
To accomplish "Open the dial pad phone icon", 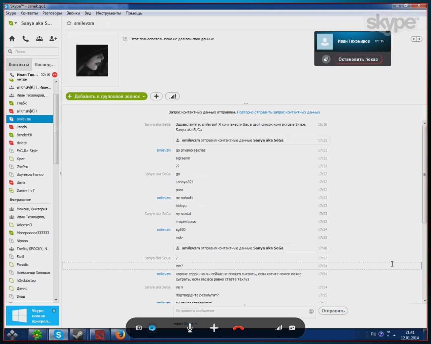I will tap(26, 39).
